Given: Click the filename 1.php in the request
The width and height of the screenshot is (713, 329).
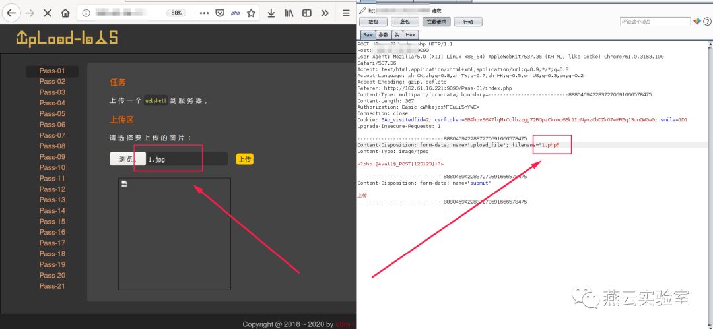Looking at the screenshot, I should click(x=549, y=145).
